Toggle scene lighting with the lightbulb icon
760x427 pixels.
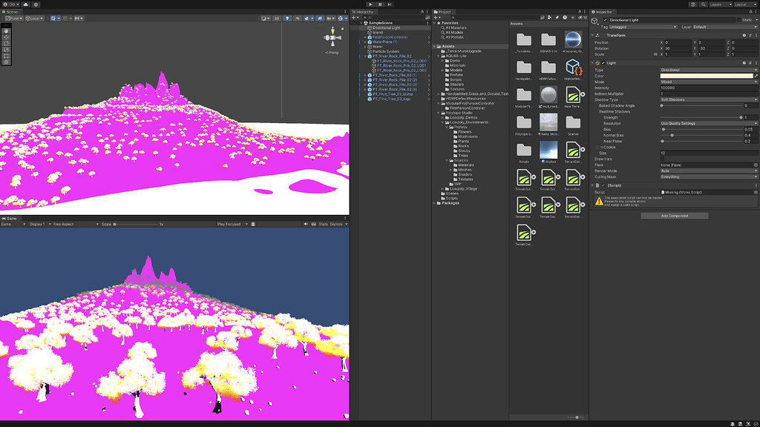(x=287, y=19)
